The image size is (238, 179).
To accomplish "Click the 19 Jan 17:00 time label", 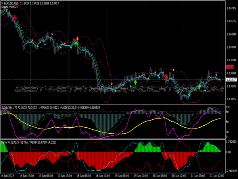I will [x=141, y=176].
